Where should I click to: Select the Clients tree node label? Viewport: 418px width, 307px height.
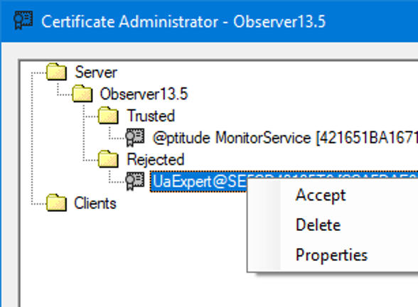tap(95, 203)
